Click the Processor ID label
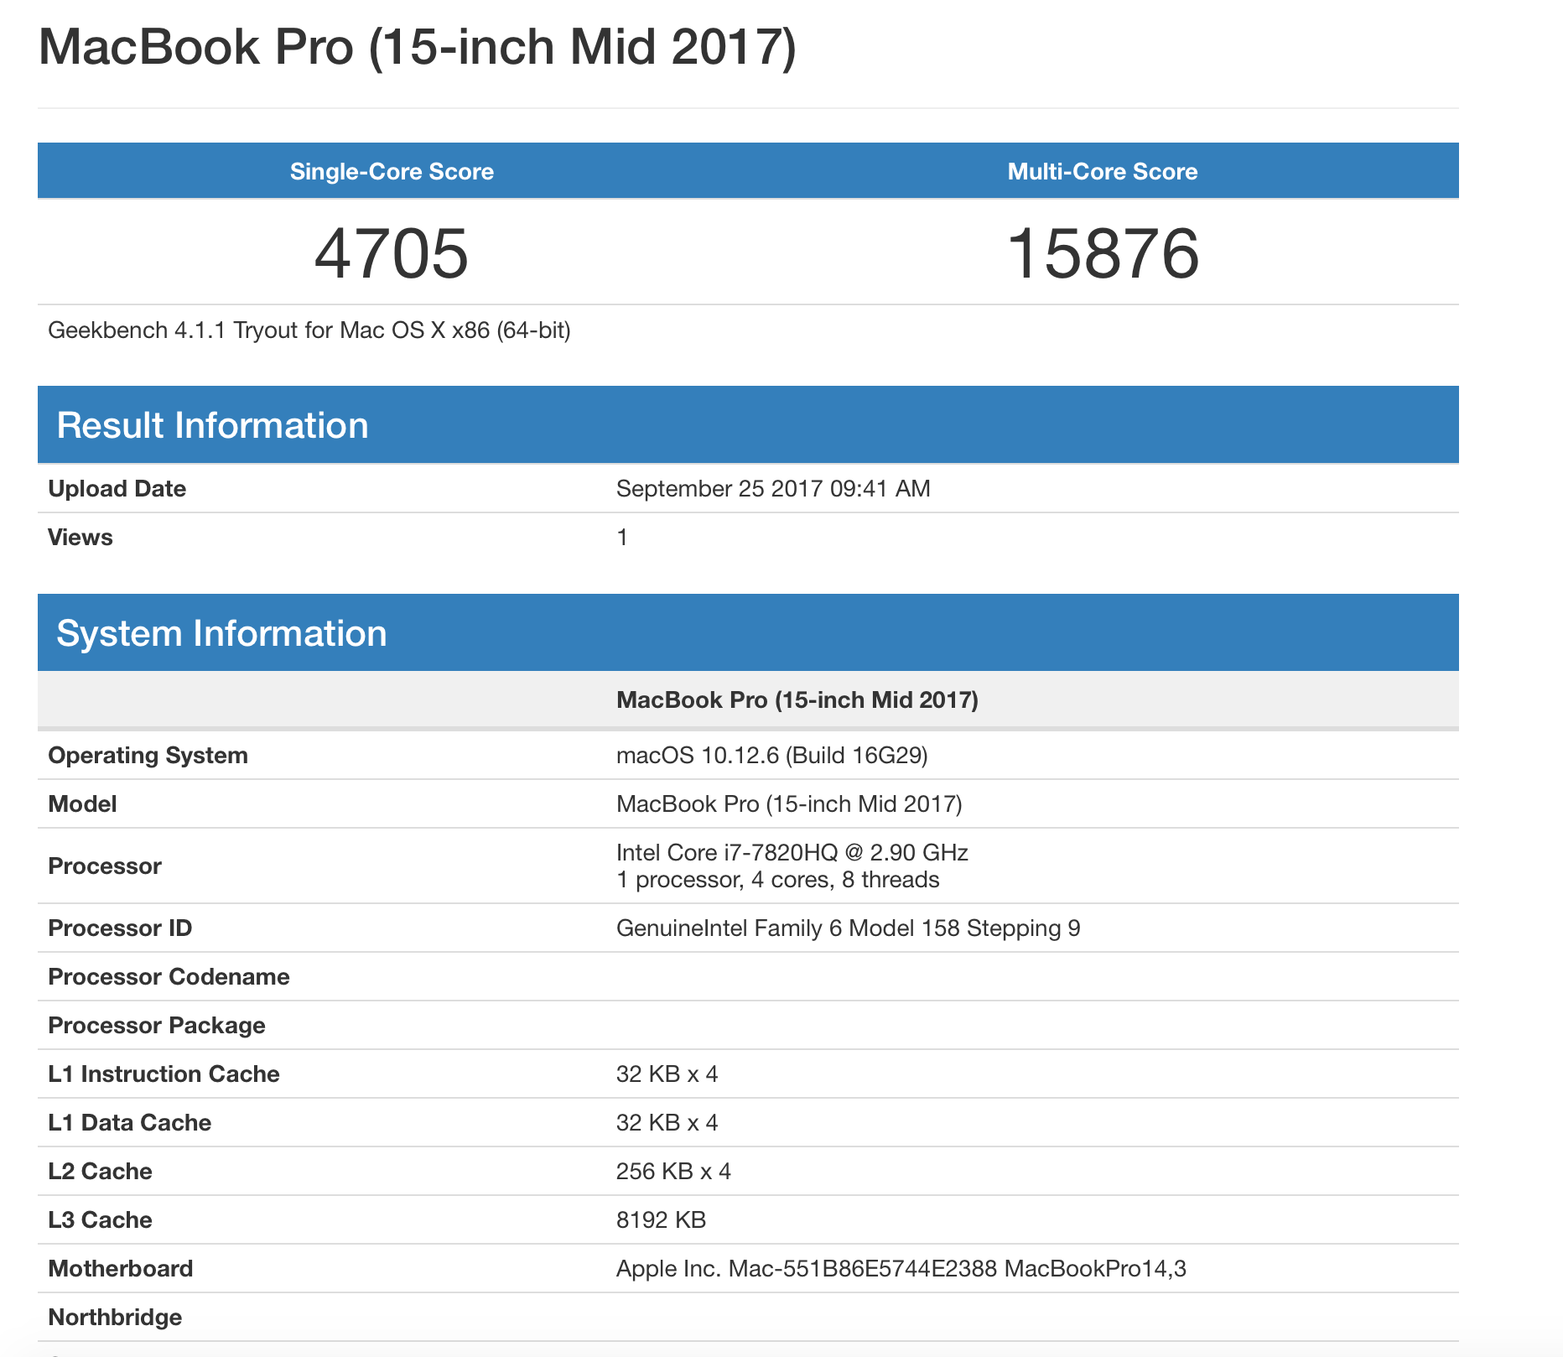This screenshot has height=1357, width=1563. click(120, 928)
